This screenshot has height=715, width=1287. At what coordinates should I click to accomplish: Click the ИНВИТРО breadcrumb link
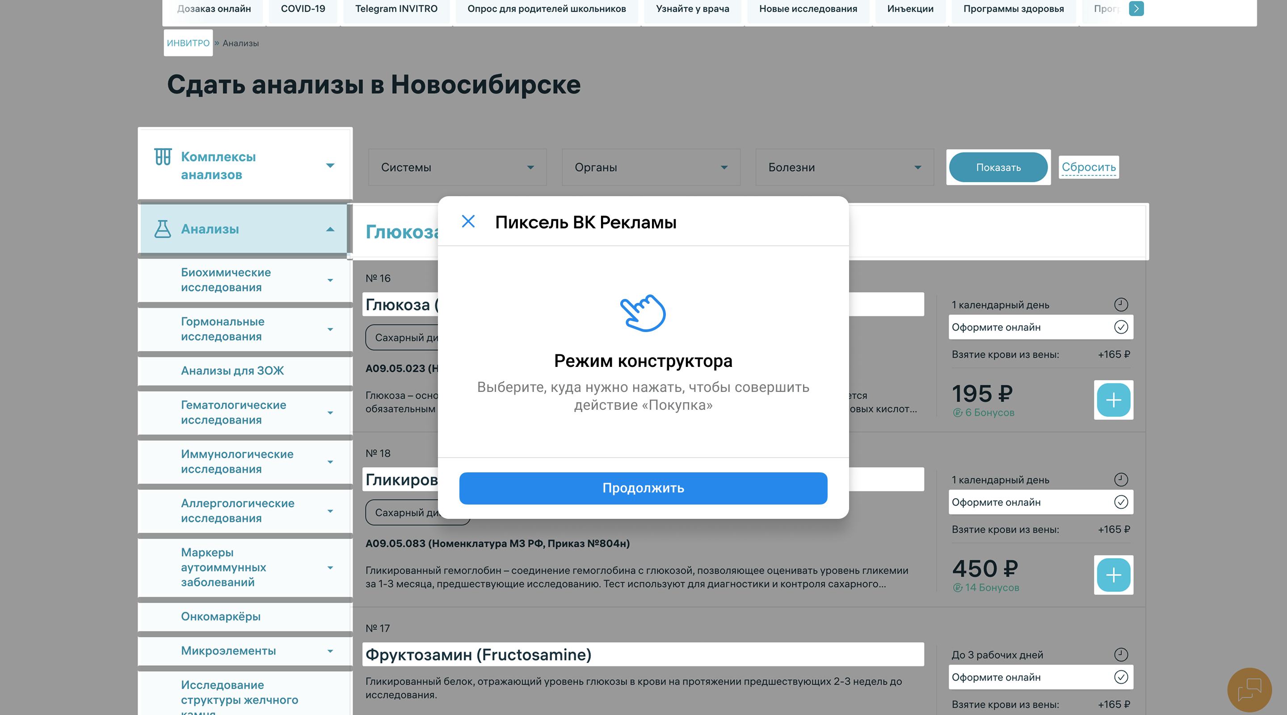[x=188, y=43]
